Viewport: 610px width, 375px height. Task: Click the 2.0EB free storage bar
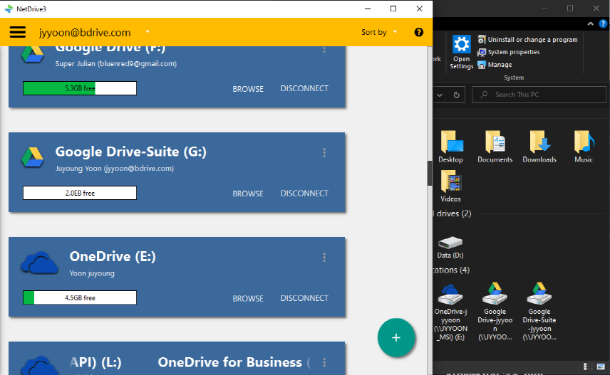click(80, 193)
